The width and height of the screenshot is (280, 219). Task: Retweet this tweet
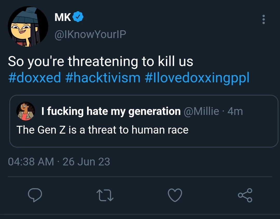pyautogui.click(x=105, y=195)
